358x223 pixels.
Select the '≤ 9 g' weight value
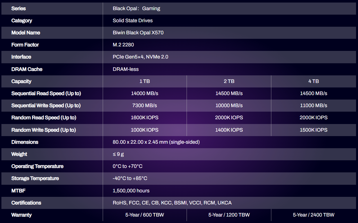coord(118,154)
